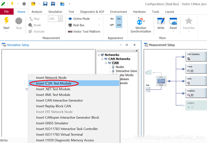Choose Insert CAN Interactive Generator
This screenshot has height=143, width=207.
[x=74, y=100]
